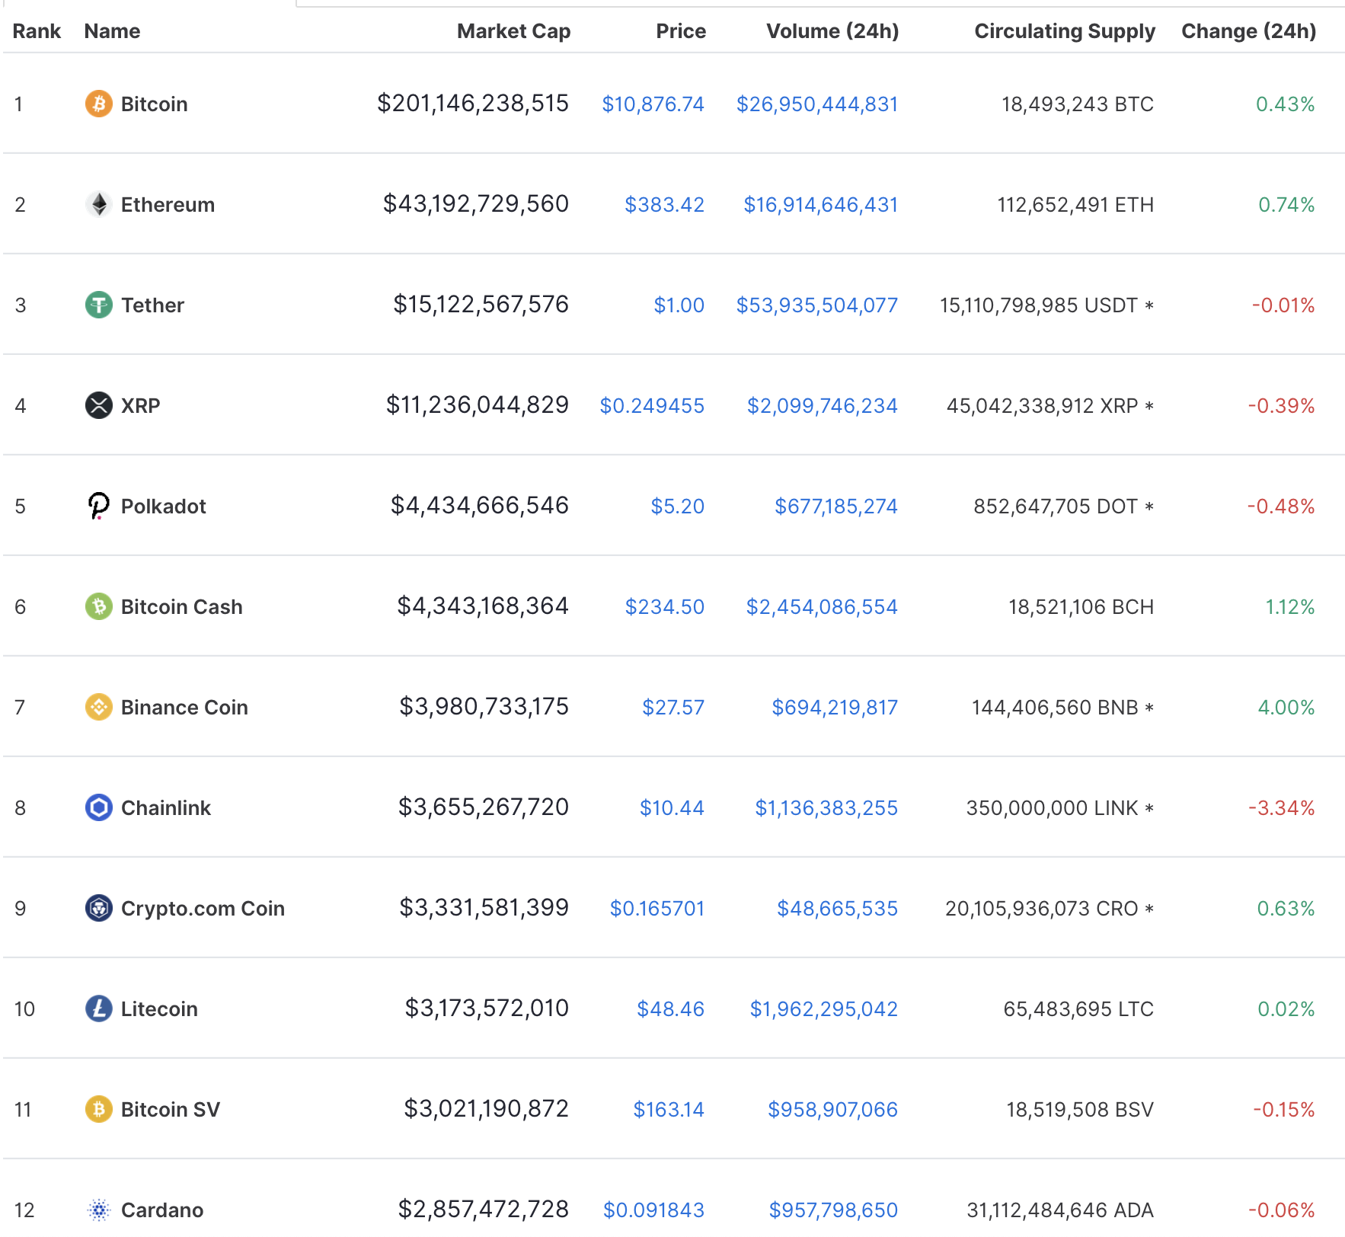Click Polkadot price $5.20
1345x1237 pixels.
[x=677, y=507]
